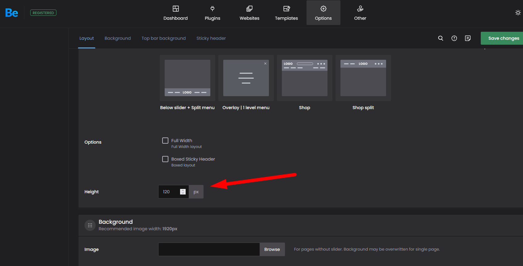Image resolution: width=523 pixels, height=266 pixels.
Task: Adjust the Height value stepper arrows
Action: [x=183, y=192]
